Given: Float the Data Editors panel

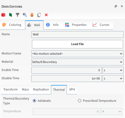Looking at the screenshot, I should [x=116, y=6].
